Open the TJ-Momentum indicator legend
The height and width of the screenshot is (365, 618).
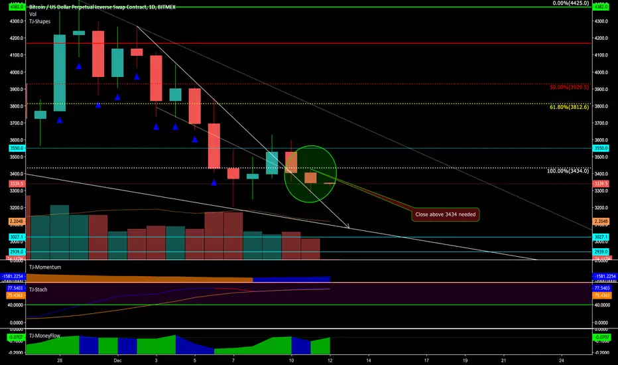[45, 267]
